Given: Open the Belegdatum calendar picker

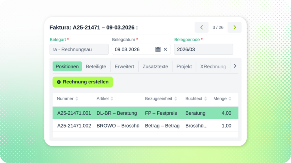Looking at the screenshot, I should [x=158, y=49].
